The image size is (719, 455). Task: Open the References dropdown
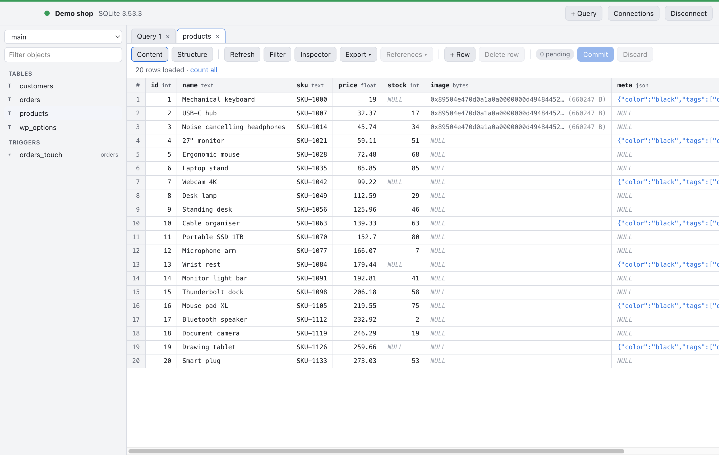tap(406, 54)
